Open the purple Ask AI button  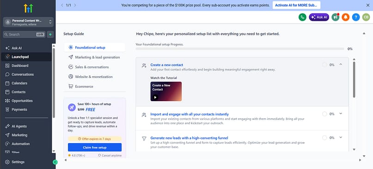pyautogui.click(x=319, y=17)
